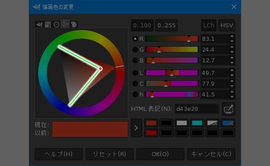
Task: Click the HTML notation field d43e20
Action: [197, 109]
